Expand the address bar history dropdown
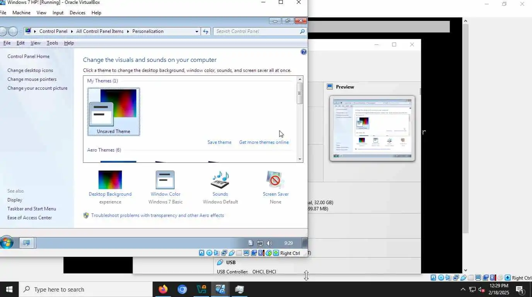Screen dimensions: 532x297 tap(197, 31)
